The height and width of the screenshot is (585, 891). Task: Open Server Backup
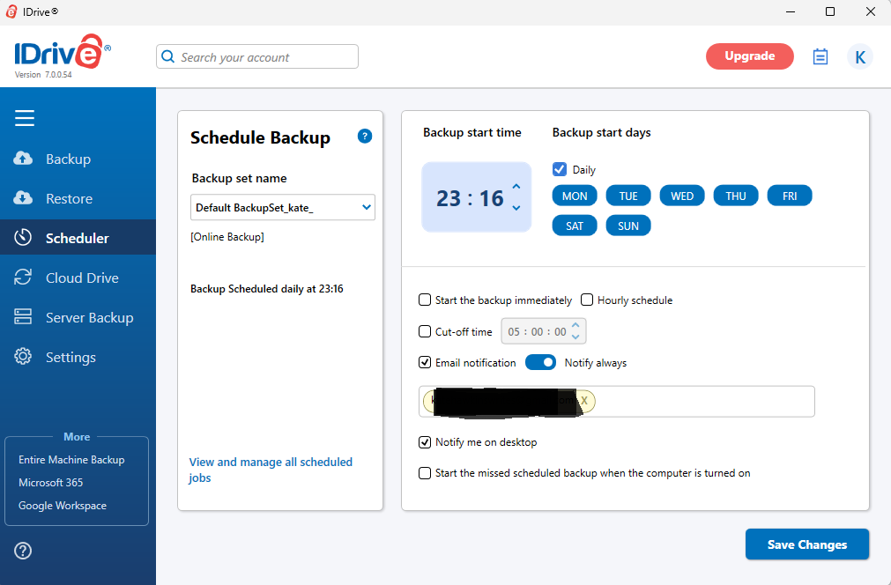pos(89,316)
